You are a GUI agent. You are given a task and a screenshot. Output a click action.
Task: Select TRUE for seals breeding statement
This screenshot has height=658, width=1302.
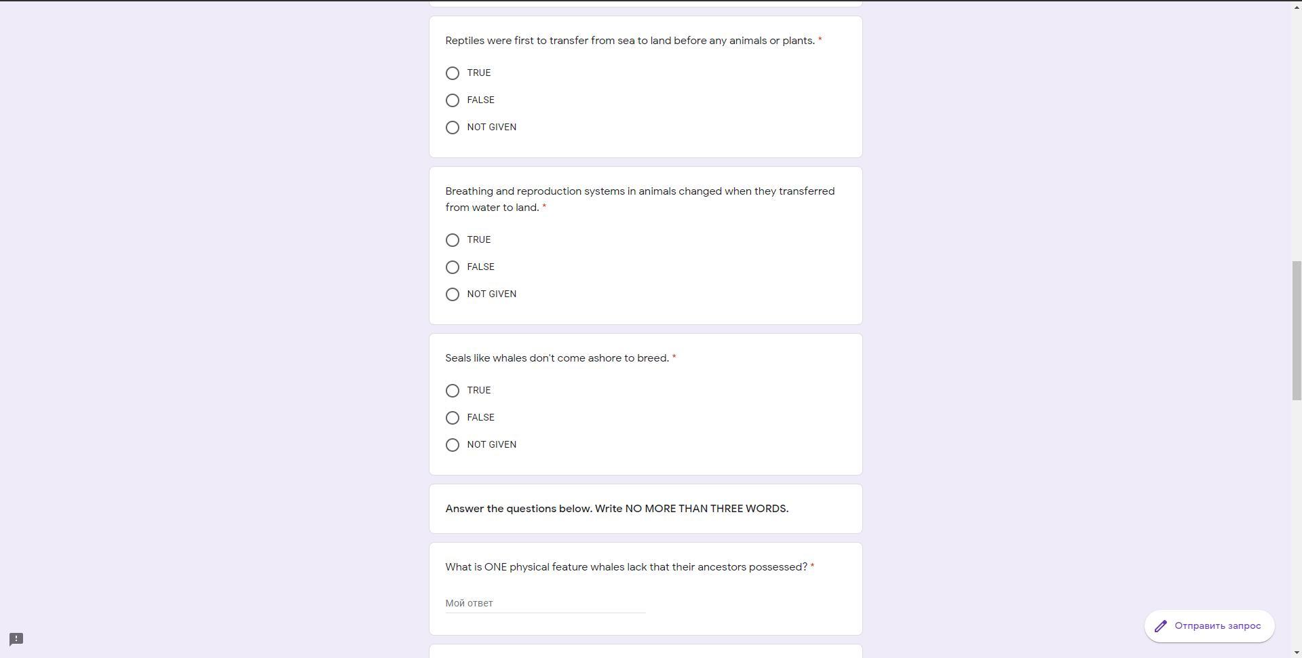(453, 391)
